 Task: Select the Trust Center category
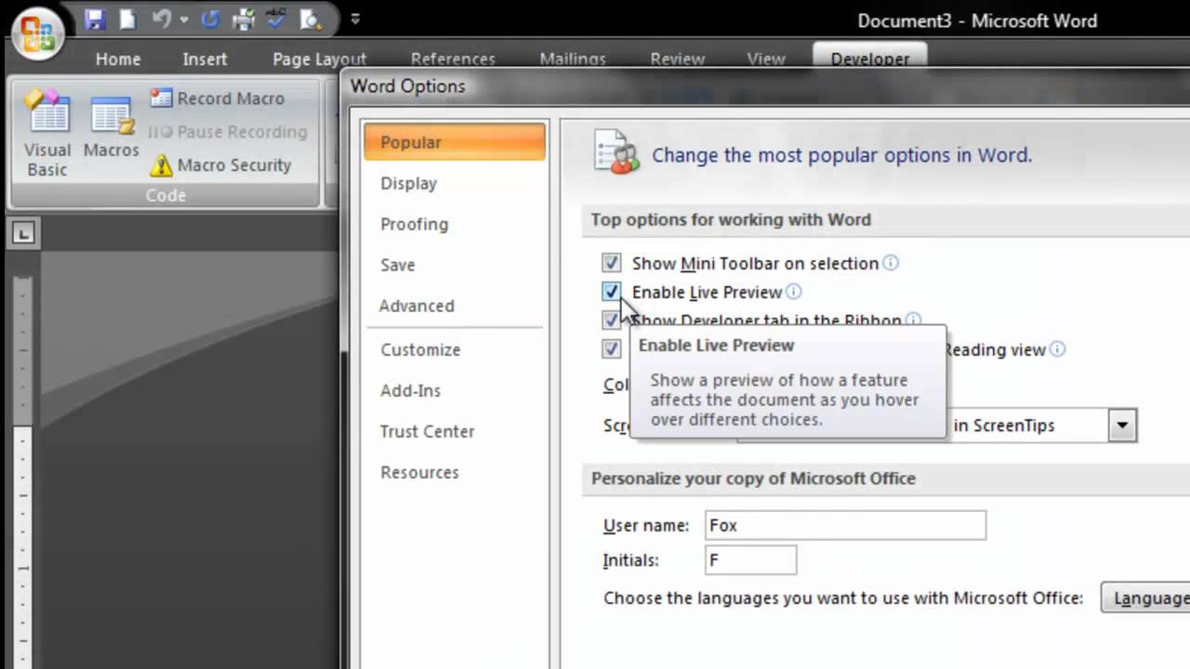coord(455,431)
